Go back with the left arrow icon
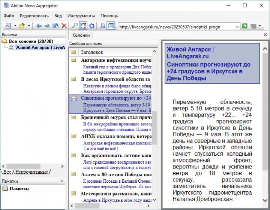 pyautogui.click(x=39, y=26)
